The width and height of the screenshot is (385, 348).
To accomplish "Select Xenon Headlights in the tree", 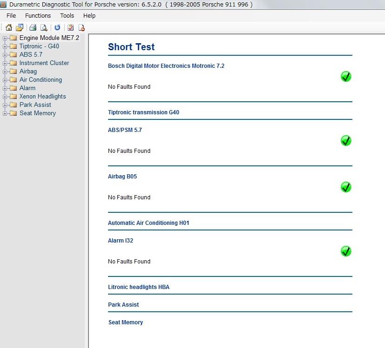I will [x=43, y=96].
